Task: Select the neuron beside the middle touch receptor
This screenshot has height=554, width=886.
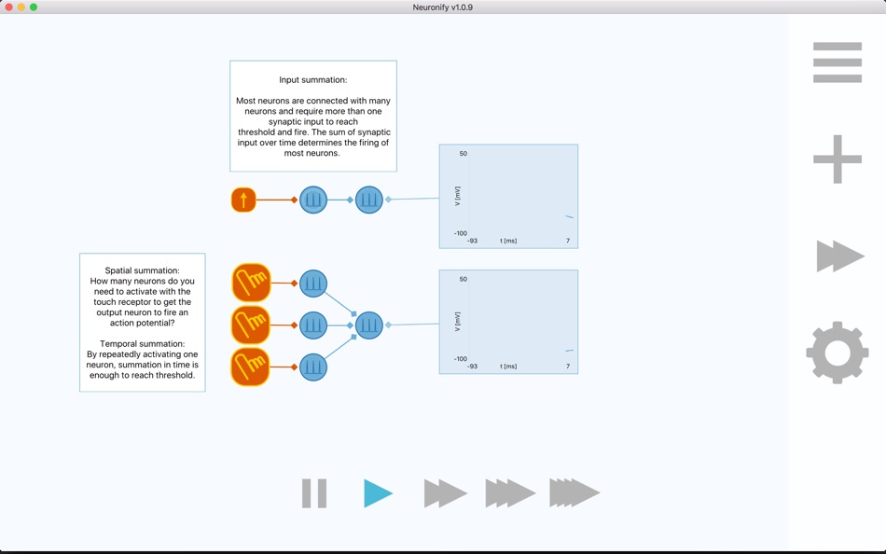Action: coord(313,325)
